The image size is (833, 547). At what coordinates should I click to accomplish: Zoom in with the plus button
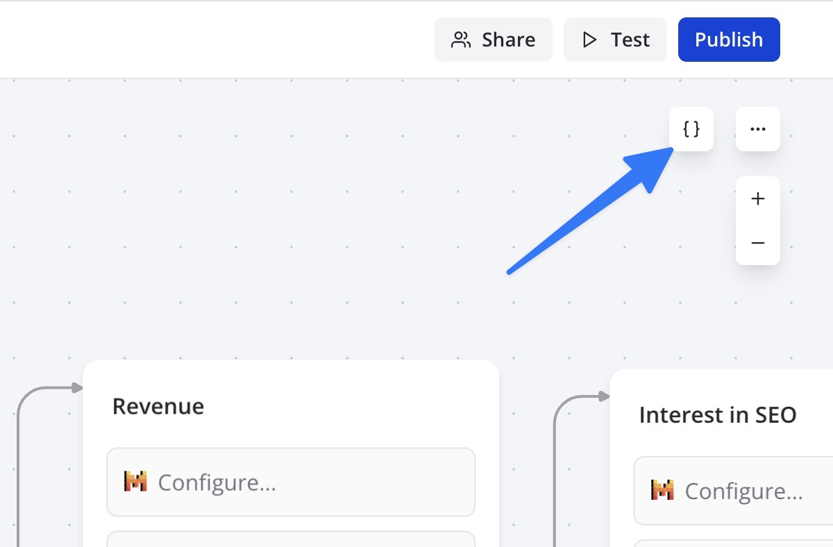coord(758,199)
